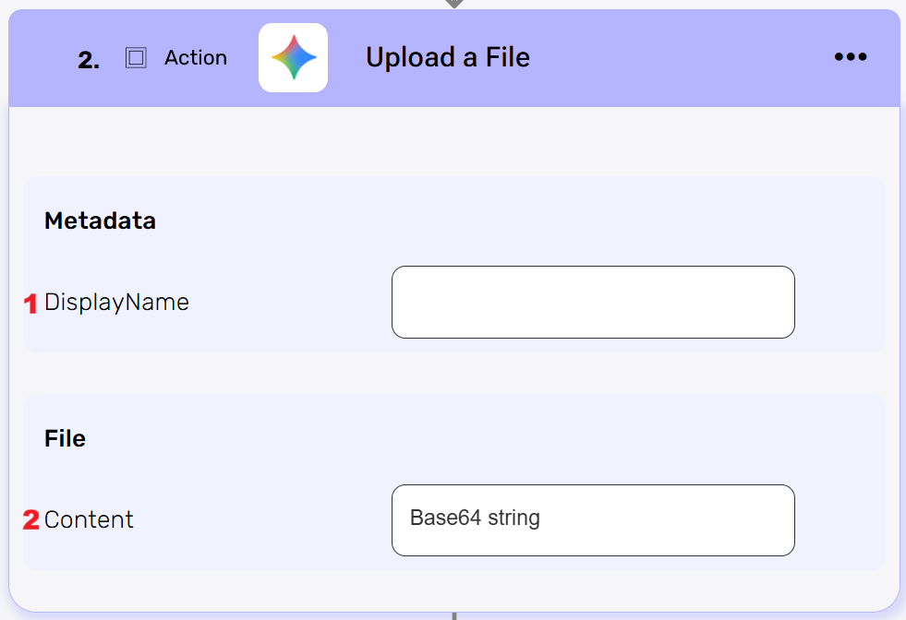Collapse the File section heading
This screenshot has height=620, width=906.
pyautogui.click(x=65, y=439)
